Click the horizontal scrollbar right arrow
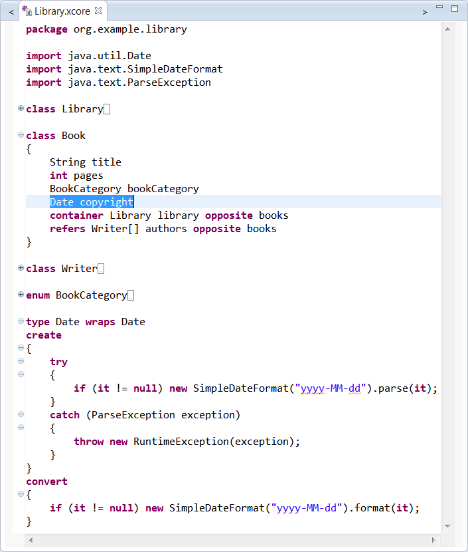Viewport: 468px width, 552px height. 433,540
